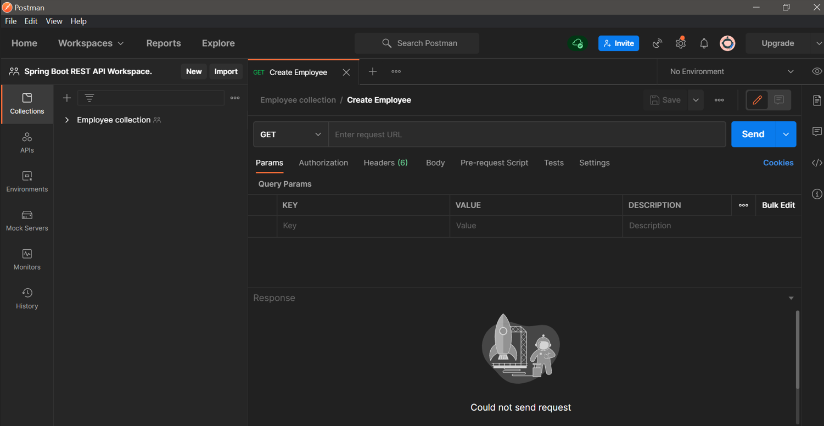Open request more actions ellipsis beside Save
This screenshot has width=824, height=426.
click(x=719, y=100)
